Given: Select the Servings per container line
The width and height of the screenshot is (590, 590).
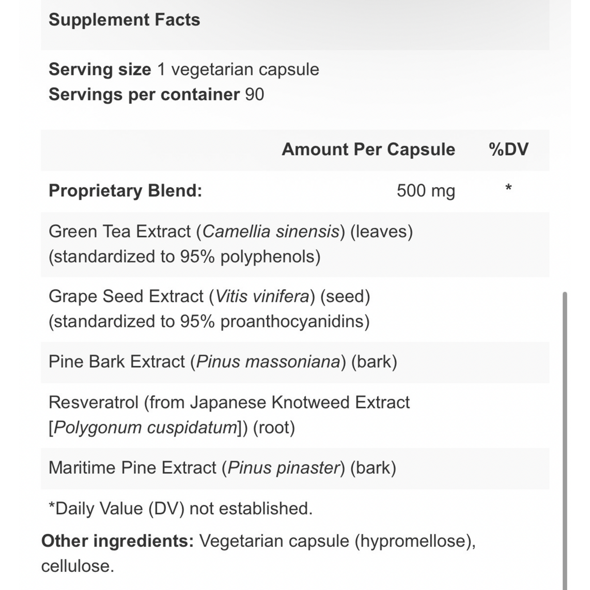Looking at the screenshot, I should [156, 95].
